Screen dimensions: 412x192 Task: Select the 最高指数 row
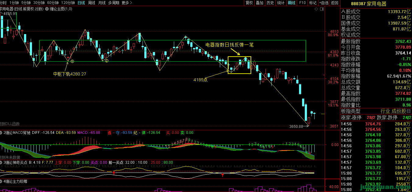point(376,93)
